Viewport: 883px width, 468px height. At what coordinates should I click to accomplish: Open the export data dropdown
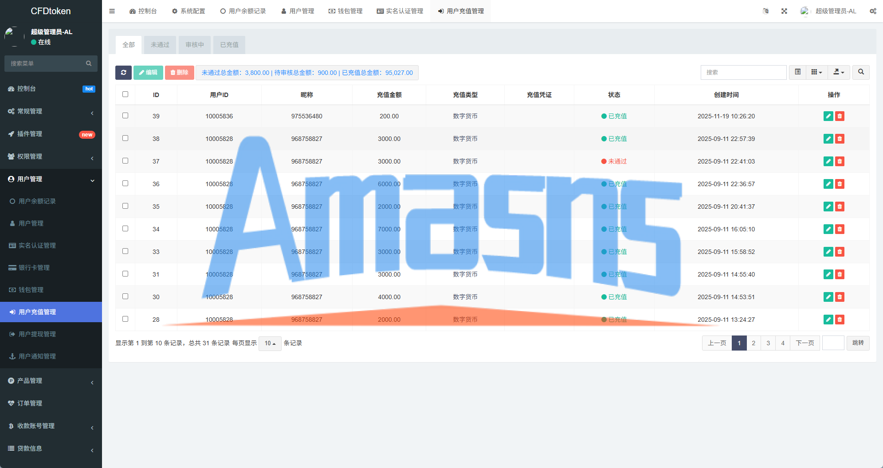(839, 72)
